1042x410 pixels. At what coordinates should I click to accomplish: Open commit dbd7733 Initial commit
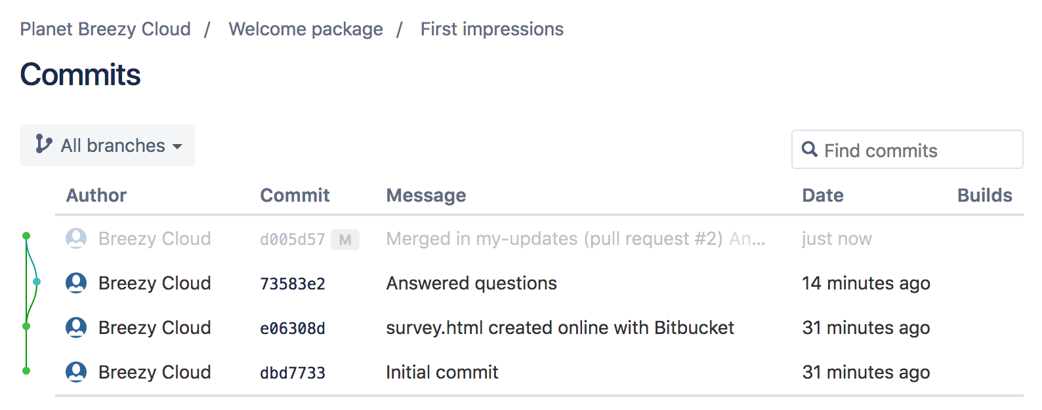coord(292,371)
